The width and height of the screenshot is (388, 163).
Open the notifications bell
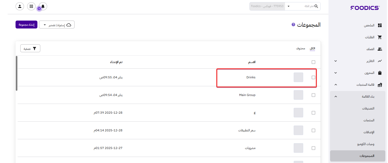coord(43,6)
